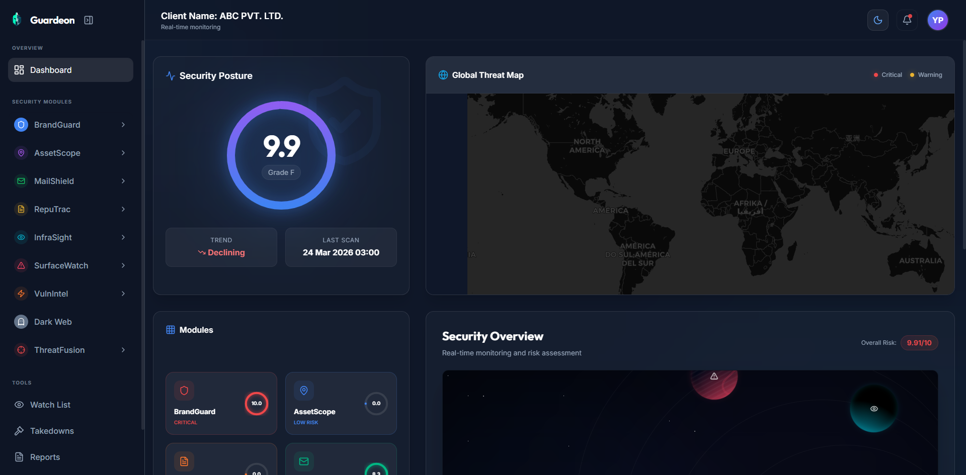Click the AssetScope 0.0 score ring
The width and height of the screenshot is (966, 475).
pyautogui.click(x=376, y=403)
